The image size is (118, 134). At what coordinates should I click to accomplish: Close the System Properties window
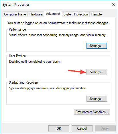pos(113,4)
